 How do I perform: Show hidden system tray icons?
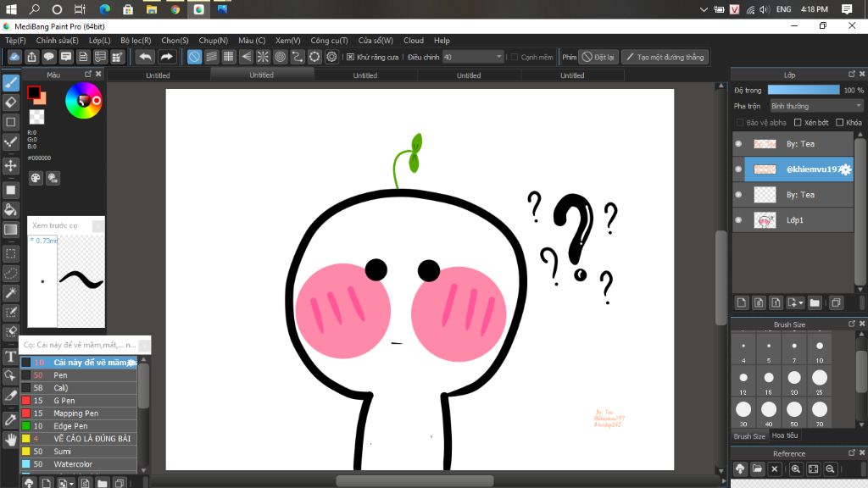[x=704, y=9]
